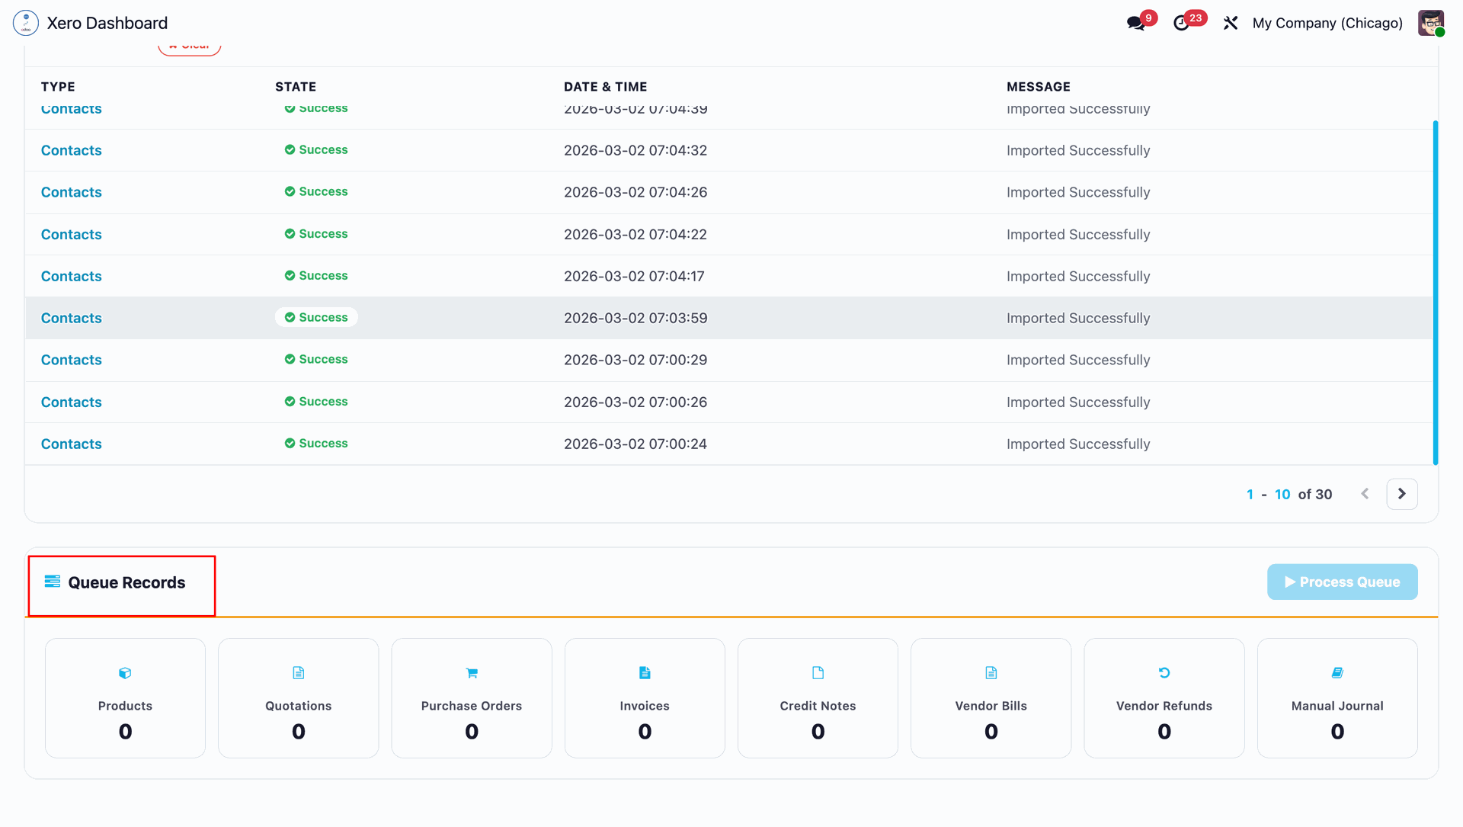Screen dimensions: 1463x827
Task: Click the debug tools wrench icon
Action: coord(1231,23)
